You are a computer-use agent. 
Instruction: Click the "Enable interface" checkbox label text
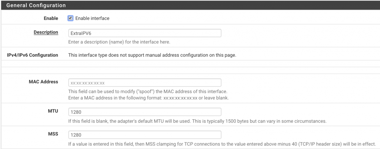click(92, 19)
